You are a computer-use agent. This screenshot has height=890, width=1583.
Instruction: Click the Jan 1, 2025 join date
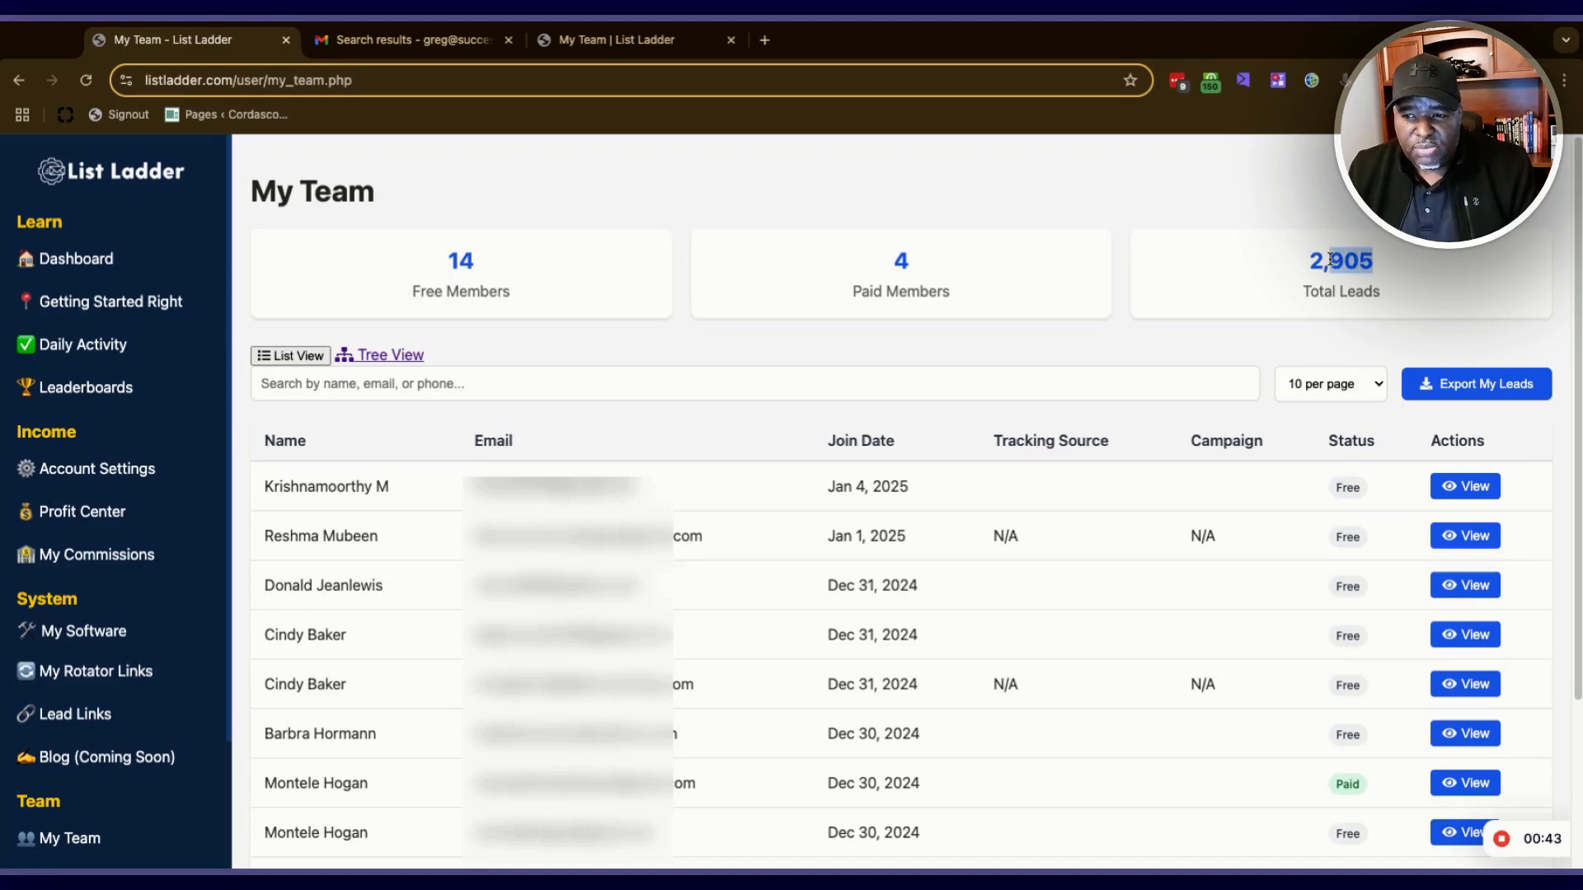pyautogui.click(x=867, y=536)
